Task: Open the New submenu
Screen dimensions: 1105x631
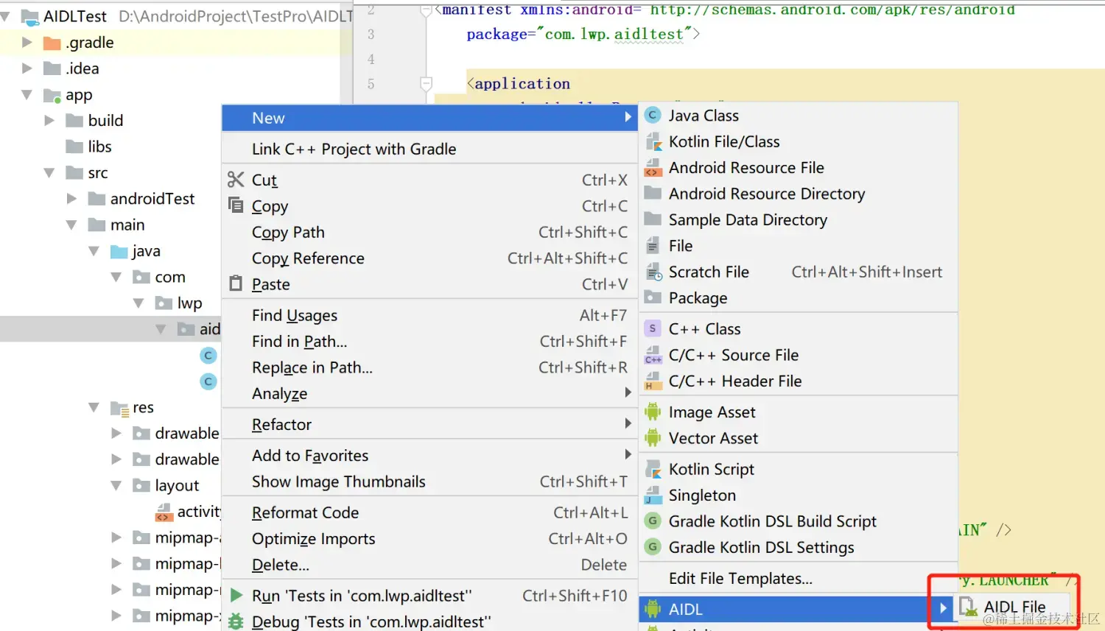Action: [x=429, y=118]
